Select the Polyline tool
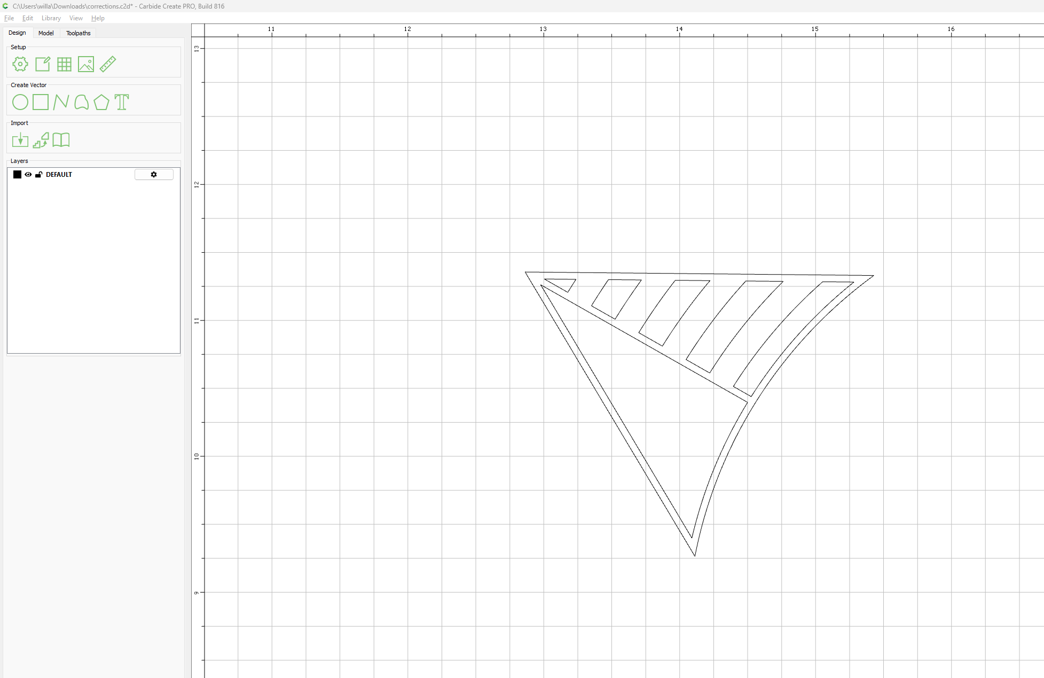Image resolution: width=1044 pixels, height=678 pixels. coord(61,102)
